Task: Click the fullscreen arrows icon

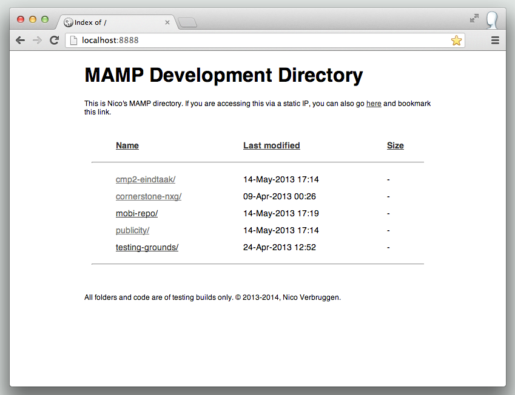Action: (x=474, y=18)
